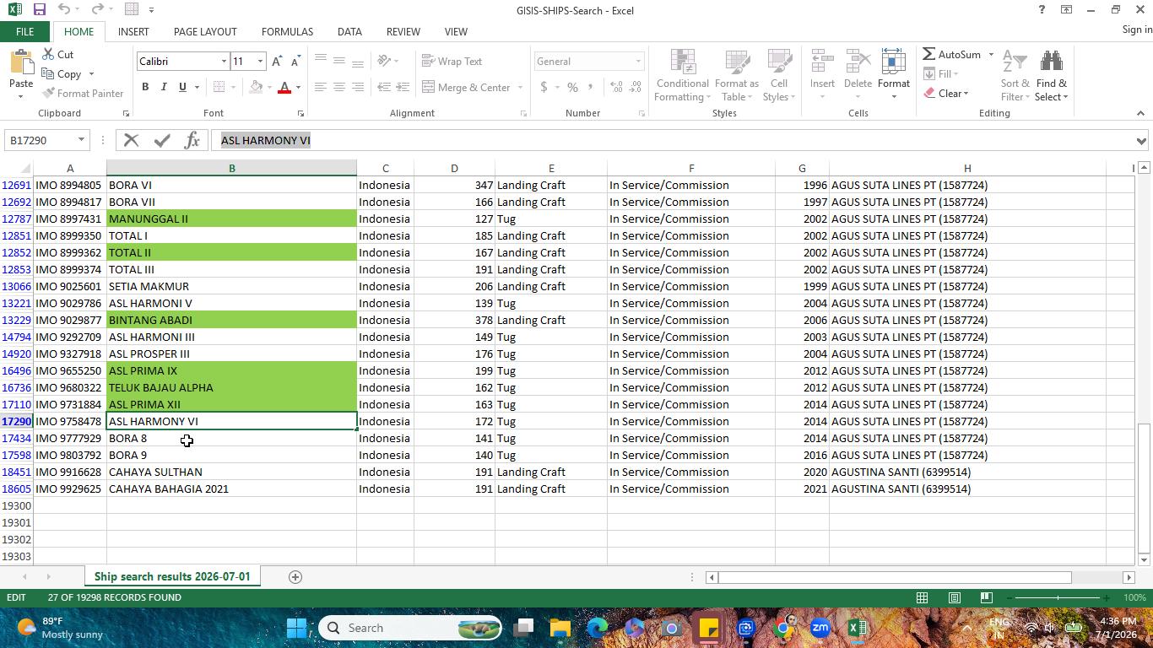Save the workbook using the floppy icon
The image size is (1153, 648).
[x=39, y=10]
